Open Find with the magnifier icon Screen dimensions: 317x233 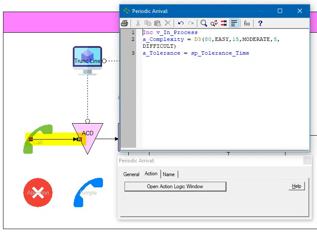(x=204, y=23)
